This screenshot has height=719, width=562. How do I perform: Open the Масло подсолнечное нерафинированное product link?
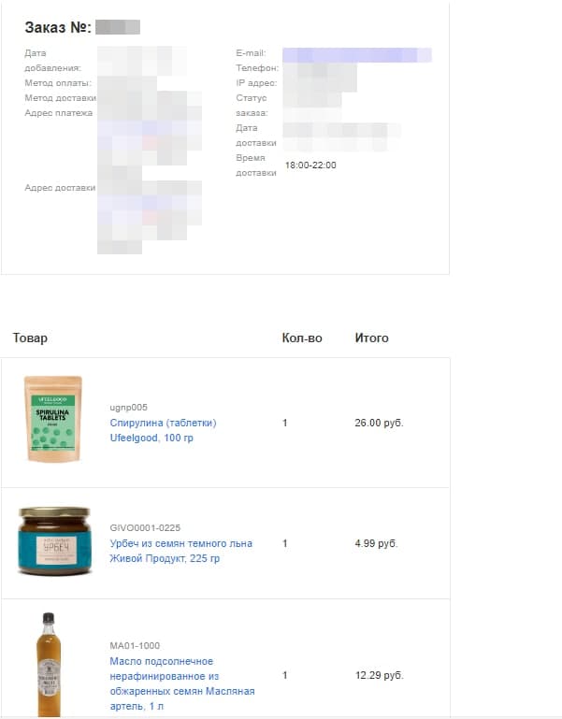182,683
